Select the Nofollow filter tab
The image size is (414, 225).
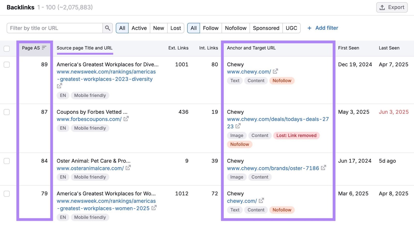click(235, 28)
